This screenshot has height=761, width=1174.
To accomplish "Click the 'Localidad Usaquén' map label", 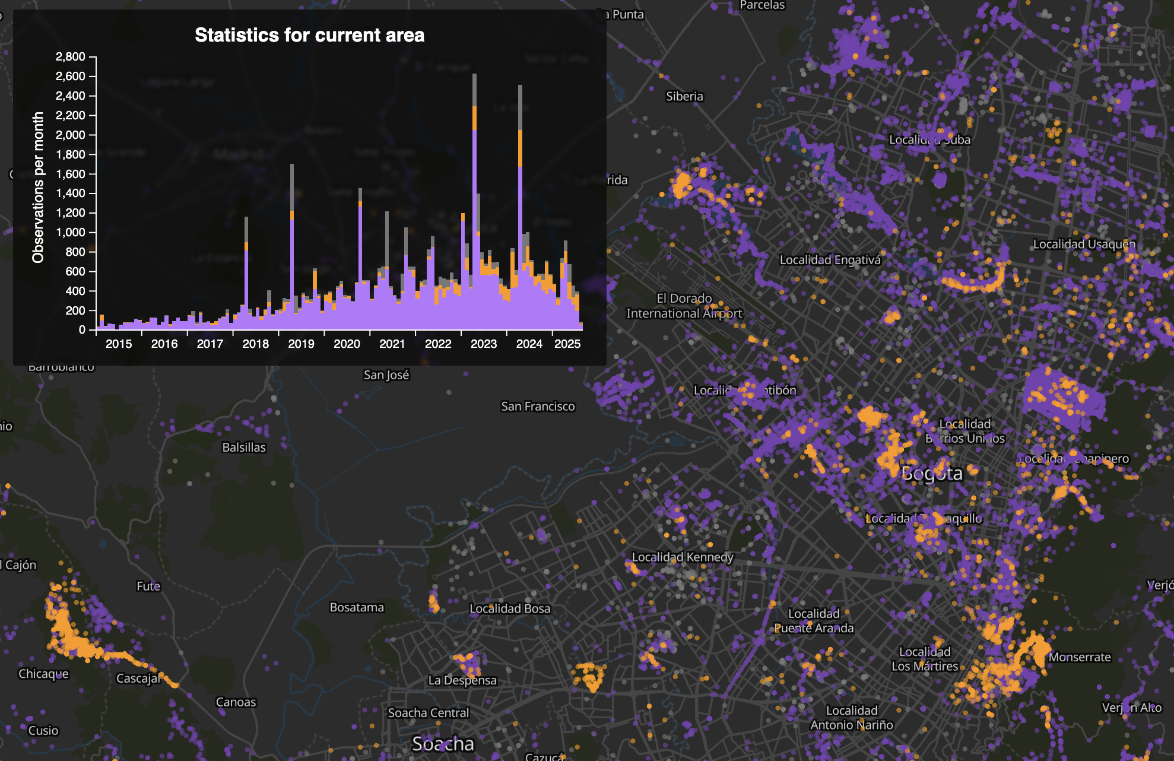I will pos(1084,244).
